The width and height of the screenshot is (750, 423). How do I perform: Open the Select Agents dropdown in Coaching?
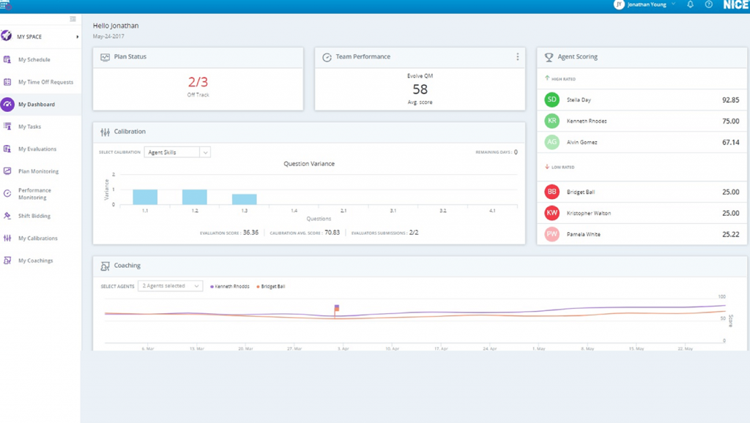click(172, 286)
